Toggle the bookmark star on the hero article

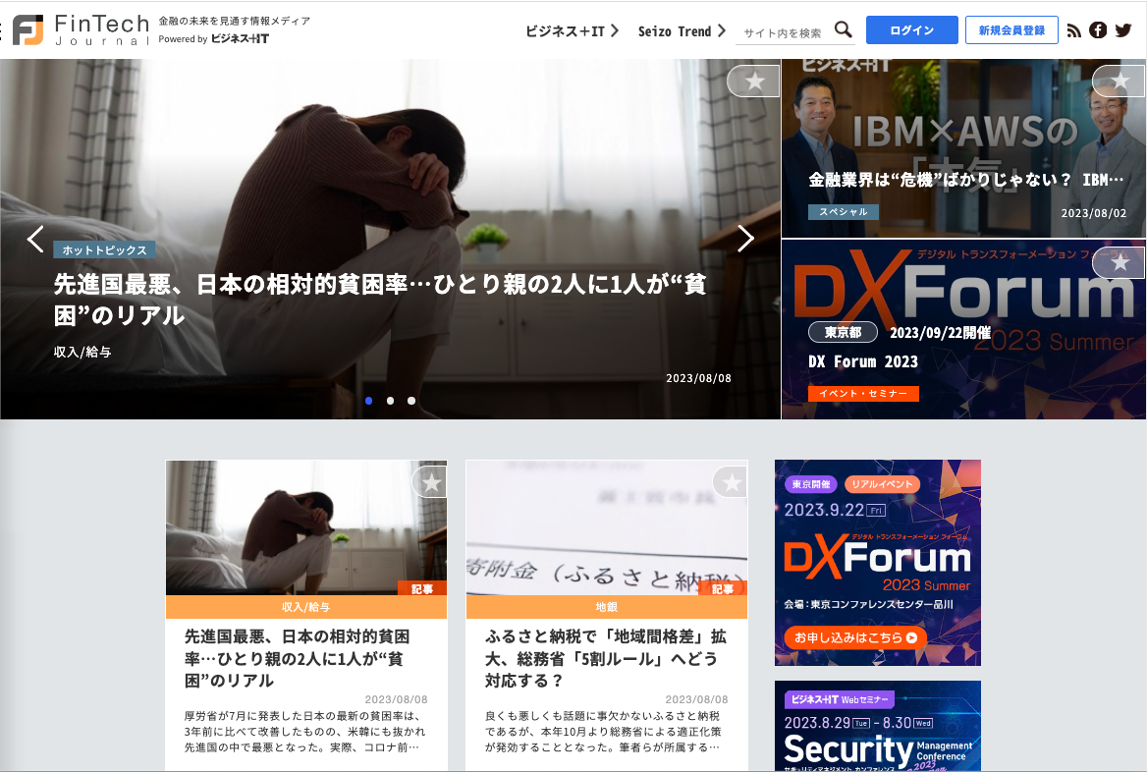click(x=753, y=81)
